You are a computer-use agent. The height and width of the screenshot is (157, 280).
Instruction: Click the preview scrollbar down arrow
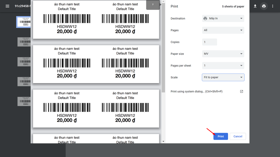point(163,141)
